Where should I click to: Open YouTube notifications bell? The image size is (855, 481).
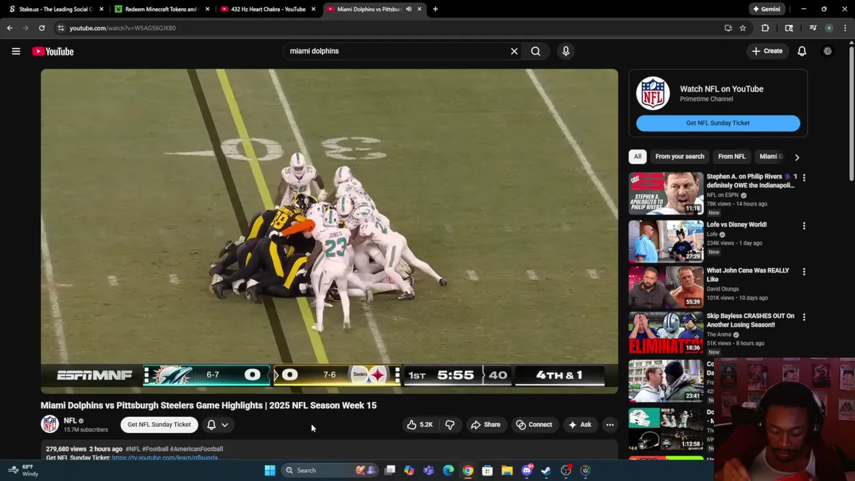click(802, 51)
